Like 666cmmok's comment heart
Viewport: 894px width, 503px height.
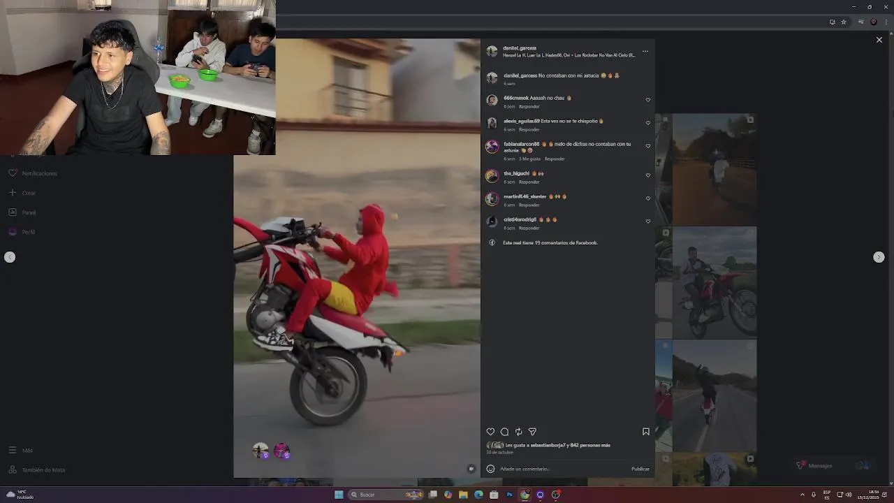click(648, 100)
